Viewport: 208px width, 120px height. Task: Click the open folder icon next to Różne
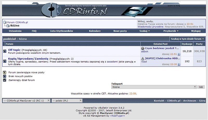pos(8,26)
